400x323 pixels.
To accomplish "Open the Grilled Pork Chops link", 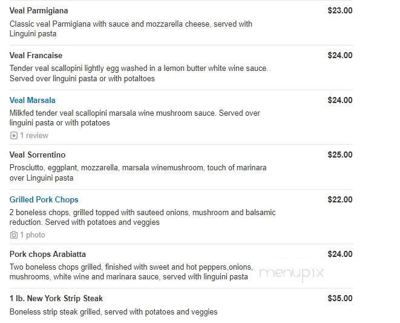I will 44,200.
